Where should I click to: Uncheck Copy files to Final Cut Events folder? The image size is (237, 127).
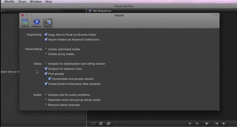(x=46, y=34)
